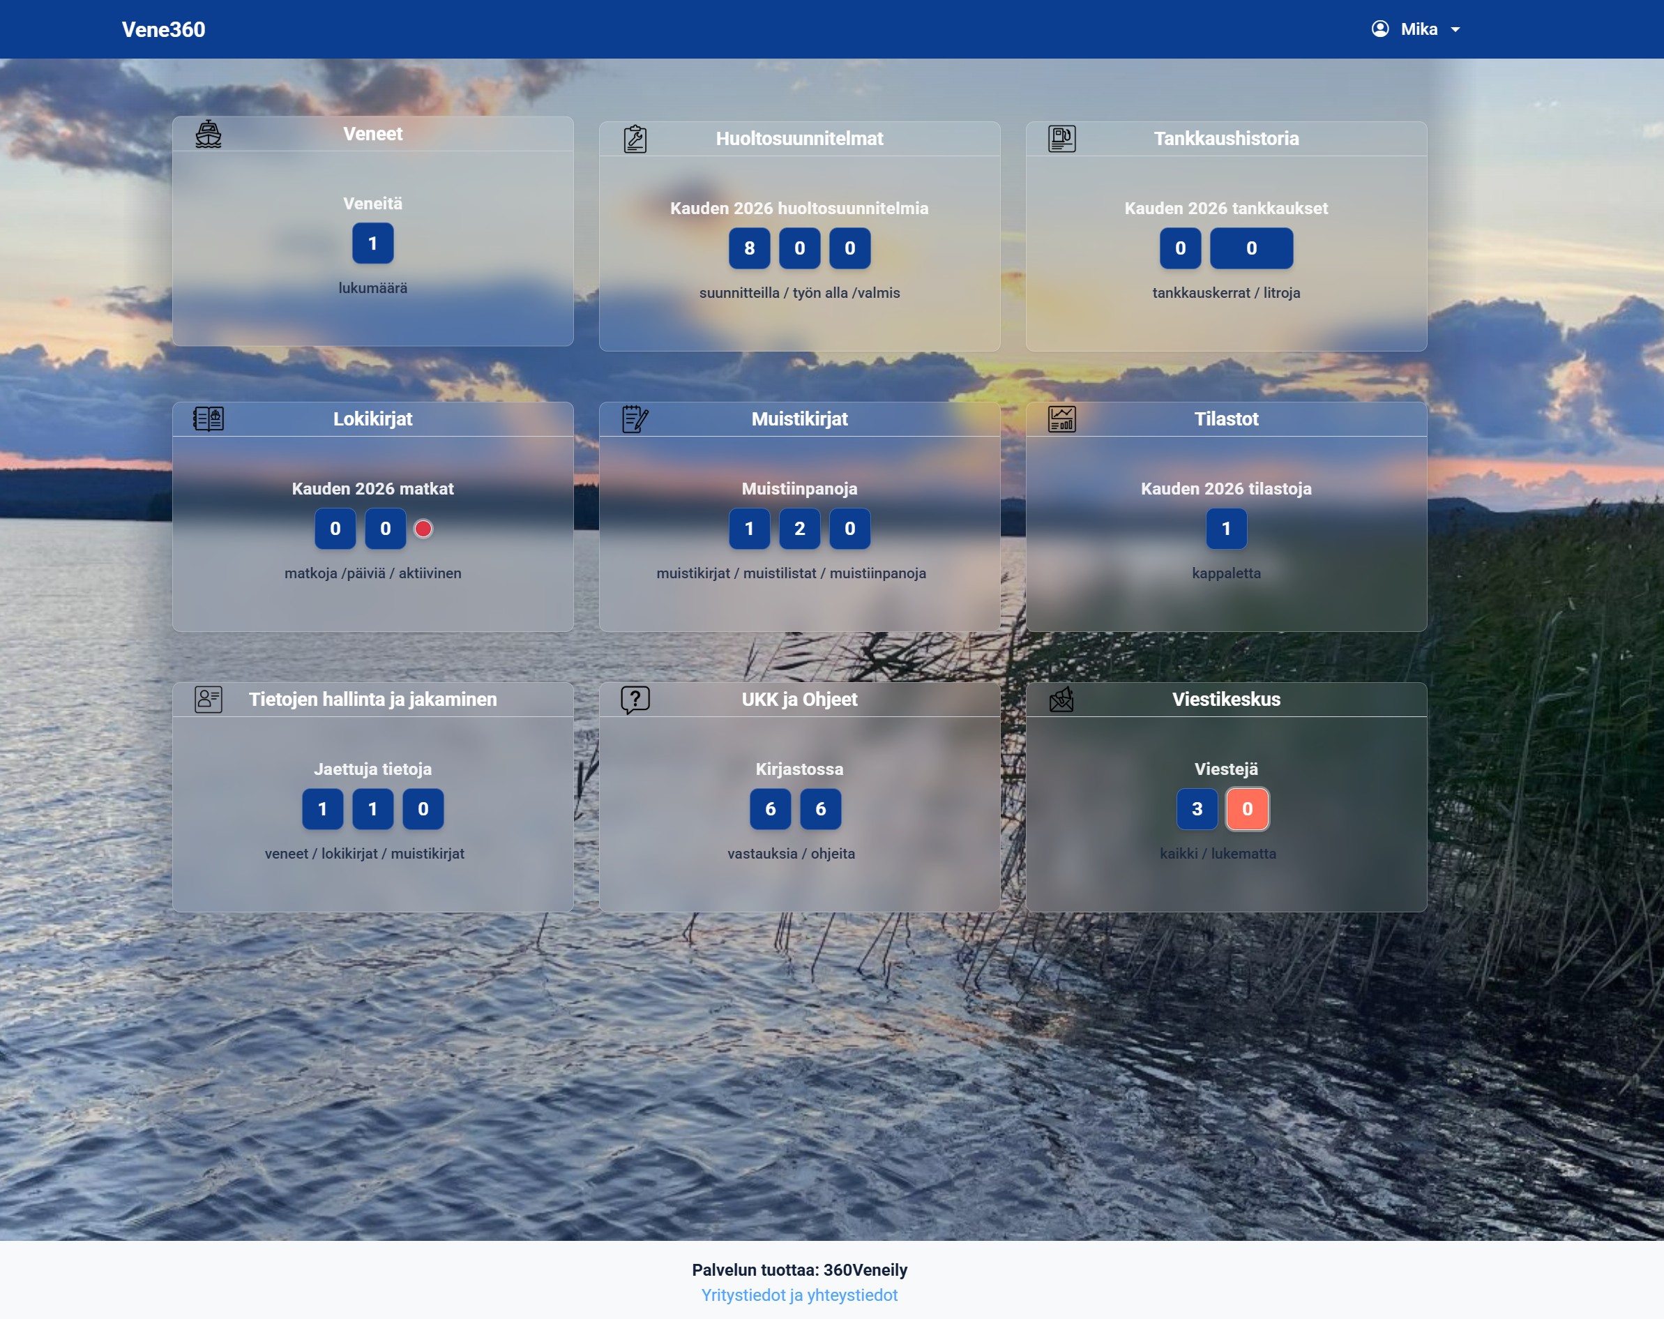Click the notepad pencil icon on Muistikirjat

[635, 419]
